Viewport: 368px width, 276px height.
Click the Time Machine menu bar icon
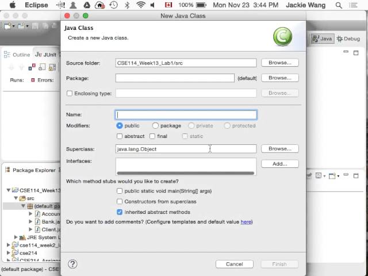point(114,5)
